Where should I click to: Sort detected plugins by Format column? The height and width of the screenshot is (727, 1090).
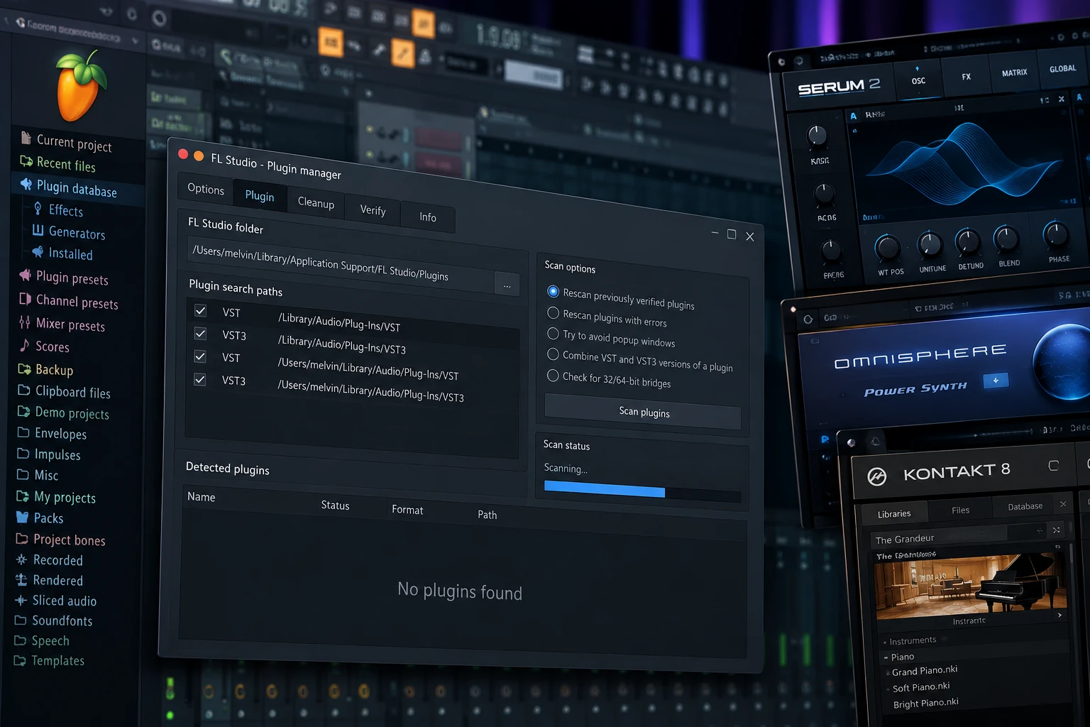point(407,510)
